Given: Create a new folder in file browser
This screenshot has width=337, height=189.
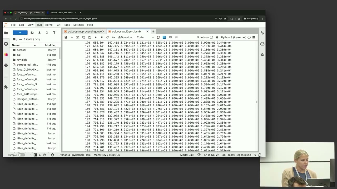Looking at the screenshot, I should pos(32,33).
